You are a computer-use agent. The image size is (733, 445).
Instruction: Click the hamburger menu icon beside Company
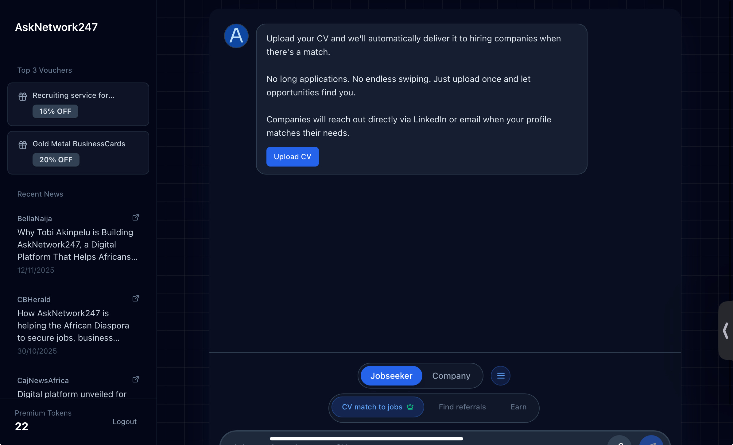tap(501, 376)
